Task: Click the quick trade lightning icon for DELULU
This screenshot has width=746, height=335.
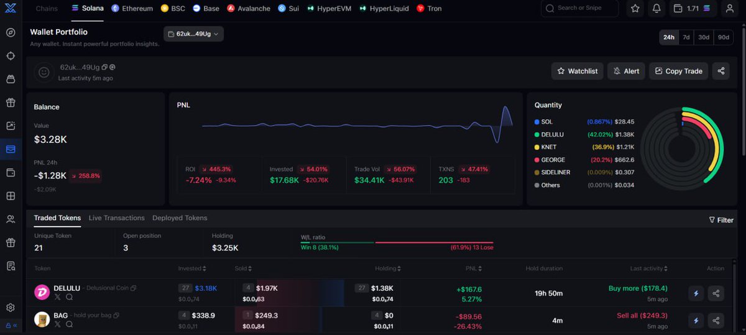Action: click(696, 293)
